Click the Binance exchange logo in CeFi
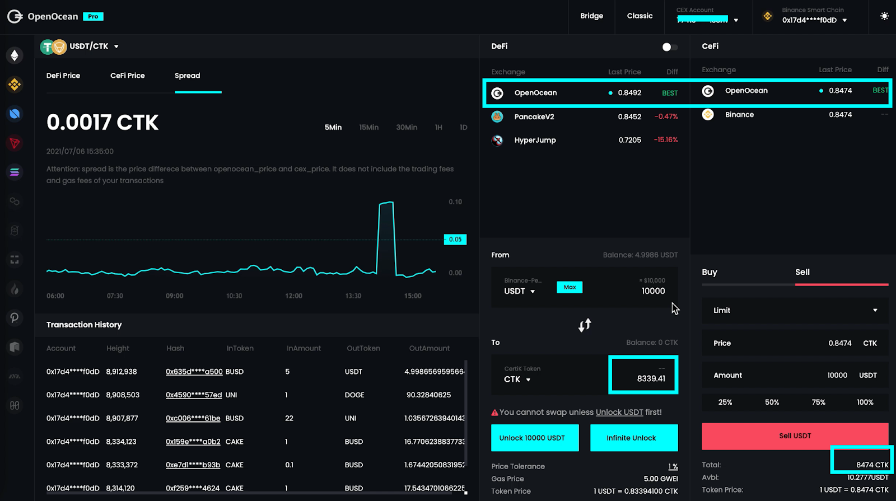Viewport: 896px width, 501px height. 708,114
